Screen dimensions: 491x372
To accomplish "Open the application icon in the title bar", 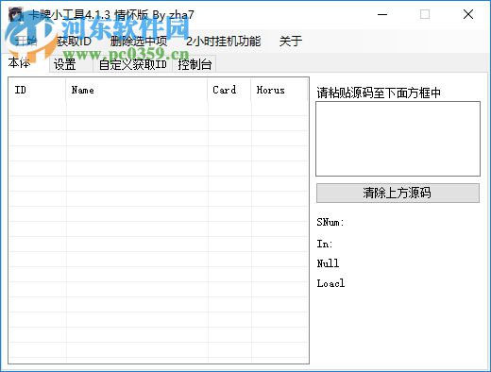I will [x=16, y=14].
